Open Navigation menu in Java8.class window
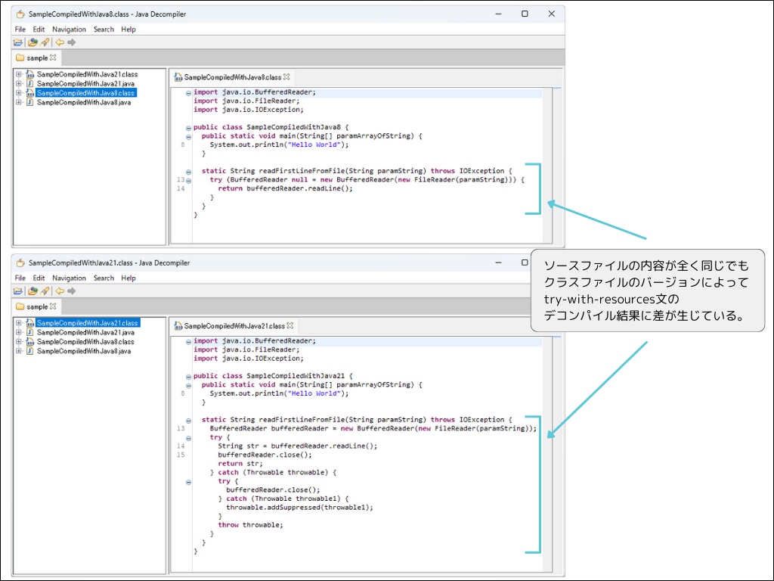Viewport: 774px width, 581px height. click(69, 30)
